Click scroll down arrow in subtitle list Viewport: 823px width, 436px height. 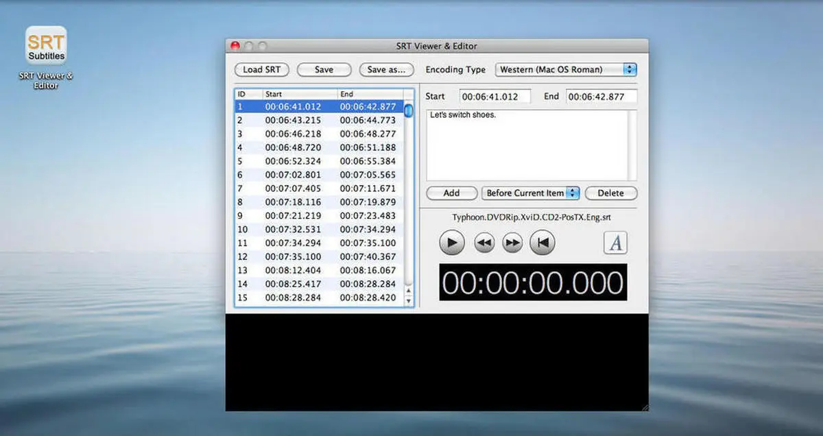coord(409,301)
